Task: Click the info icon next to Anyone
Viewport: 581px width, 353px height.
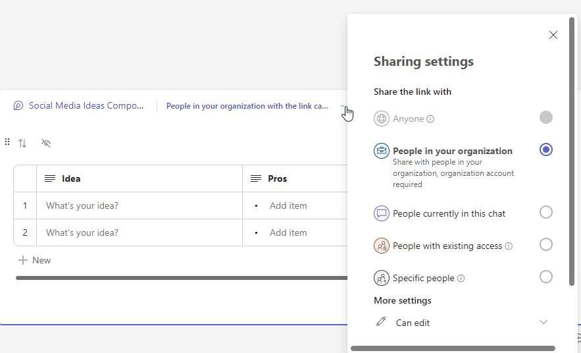Action: click(430, 119)
